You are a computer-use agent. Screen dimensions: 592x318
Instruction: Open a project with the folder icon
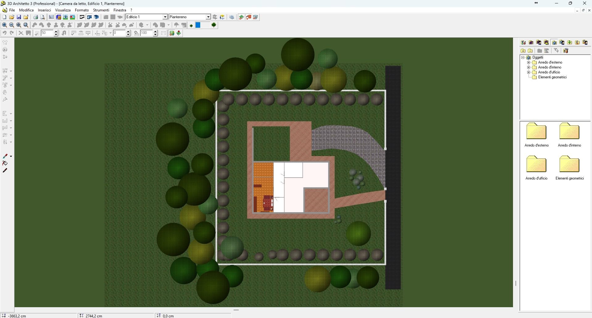point(12,17)
